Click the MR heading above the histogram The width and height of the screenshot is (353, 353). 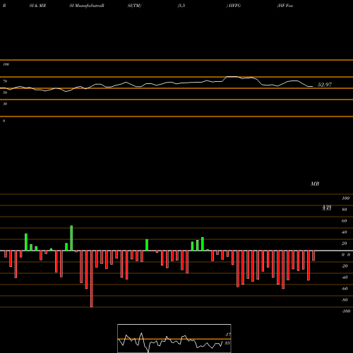coord(315,184)
